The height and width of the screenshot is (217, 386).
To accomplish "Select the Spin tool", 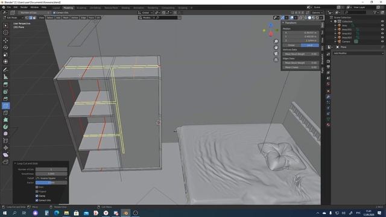I will pos(5,127).
